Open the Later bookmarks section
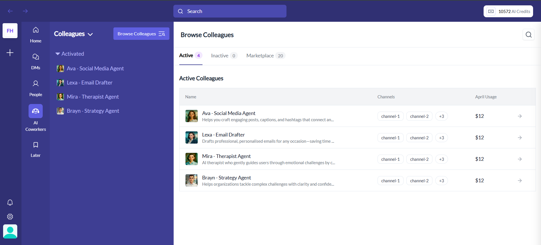This screenshot has height=245, width=541. tap(36, 149)
